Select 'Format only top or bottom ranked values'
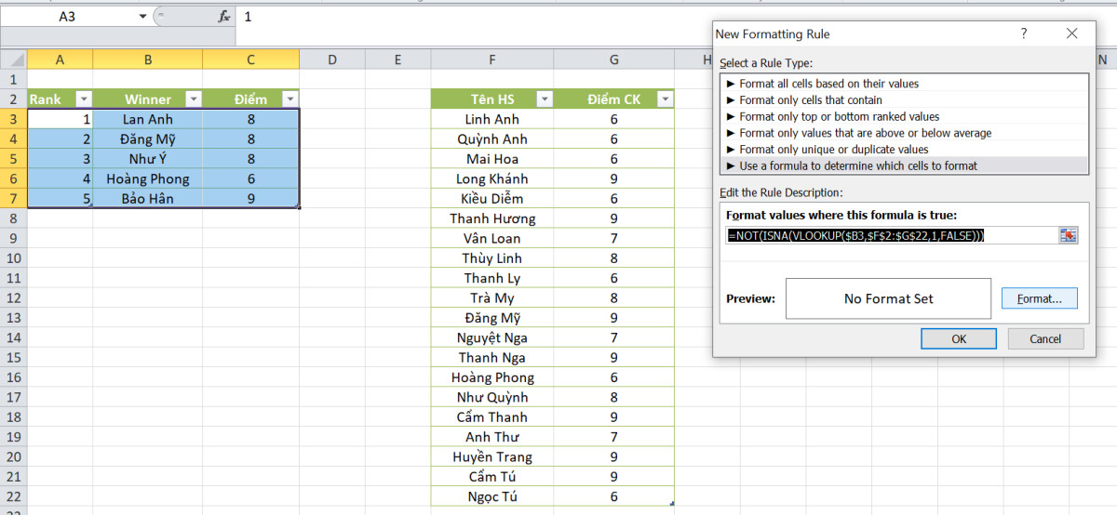This screenshot has width=1117, height=515. tap(904, 116)
